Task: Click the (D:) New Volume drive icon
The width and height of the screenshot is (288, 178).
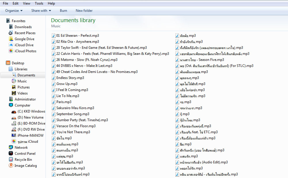Action: (x=14, y=118)
